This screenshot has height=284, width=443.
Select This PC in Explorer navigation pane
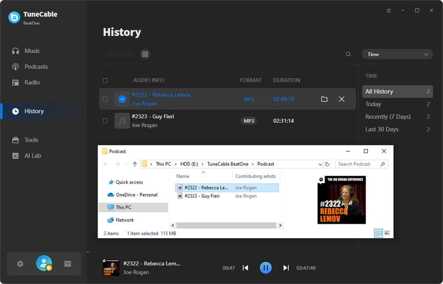point(133,207)
